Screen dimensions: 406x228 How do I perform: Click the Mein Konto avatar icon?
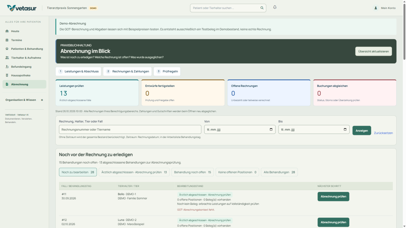[376, 8]
